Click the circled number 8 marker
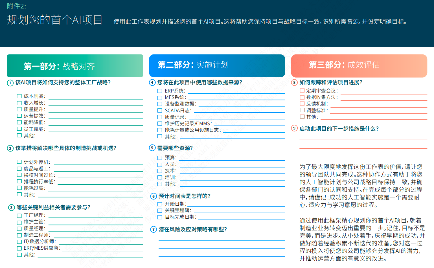Image resolution: width=434 pixels, height=268 pixels. [x=294, y=82]
